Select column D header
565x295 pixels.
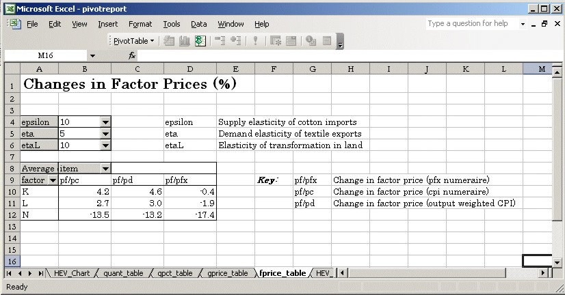(x=189, y=68)
